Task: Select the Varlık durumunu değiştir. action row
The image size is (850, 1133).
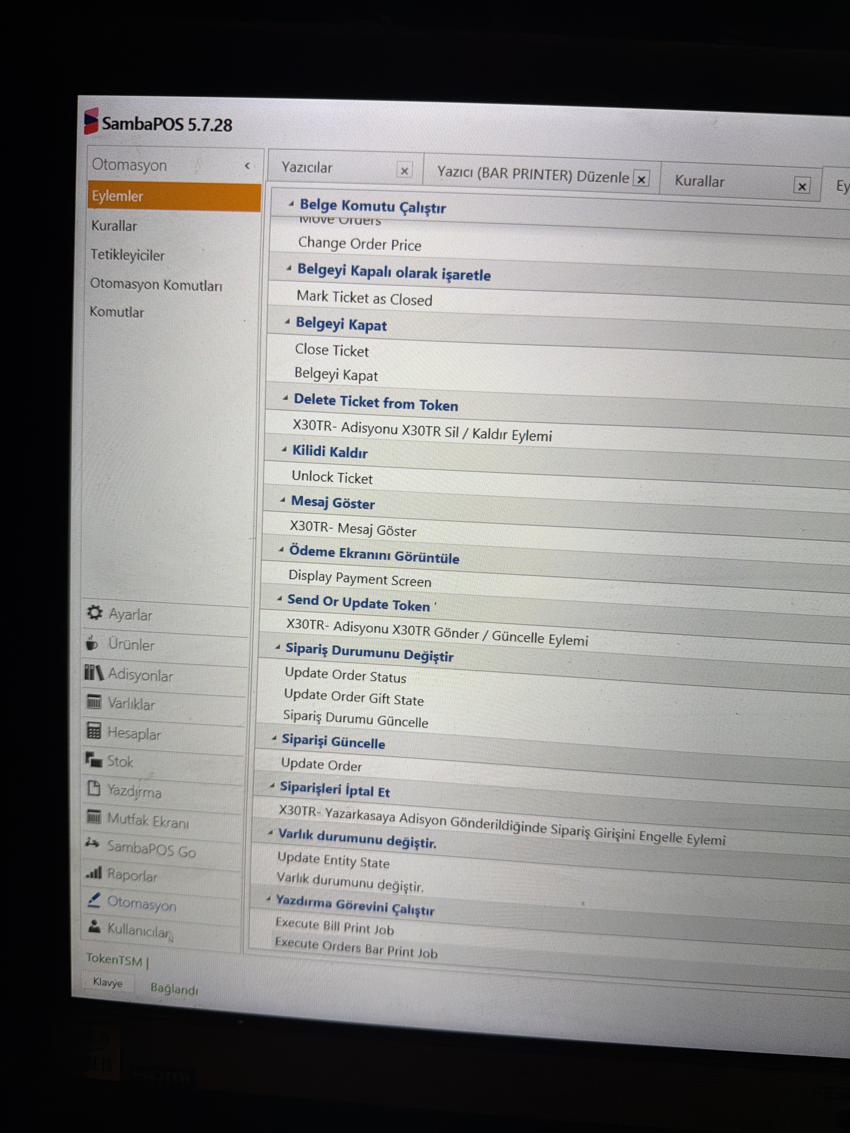Action: pos(350,882)
